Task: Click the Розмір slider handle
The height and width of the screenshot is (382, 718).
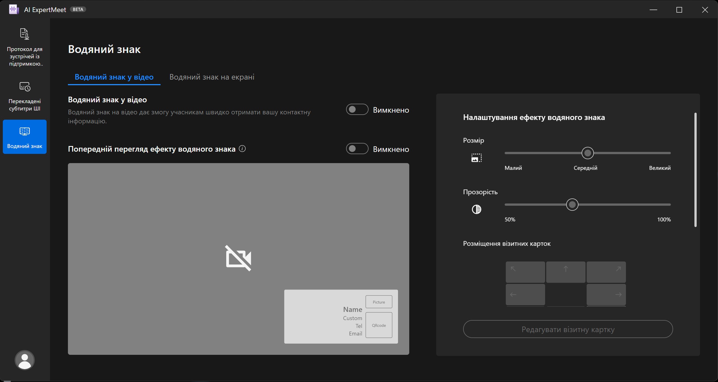Action: (587, 153)
